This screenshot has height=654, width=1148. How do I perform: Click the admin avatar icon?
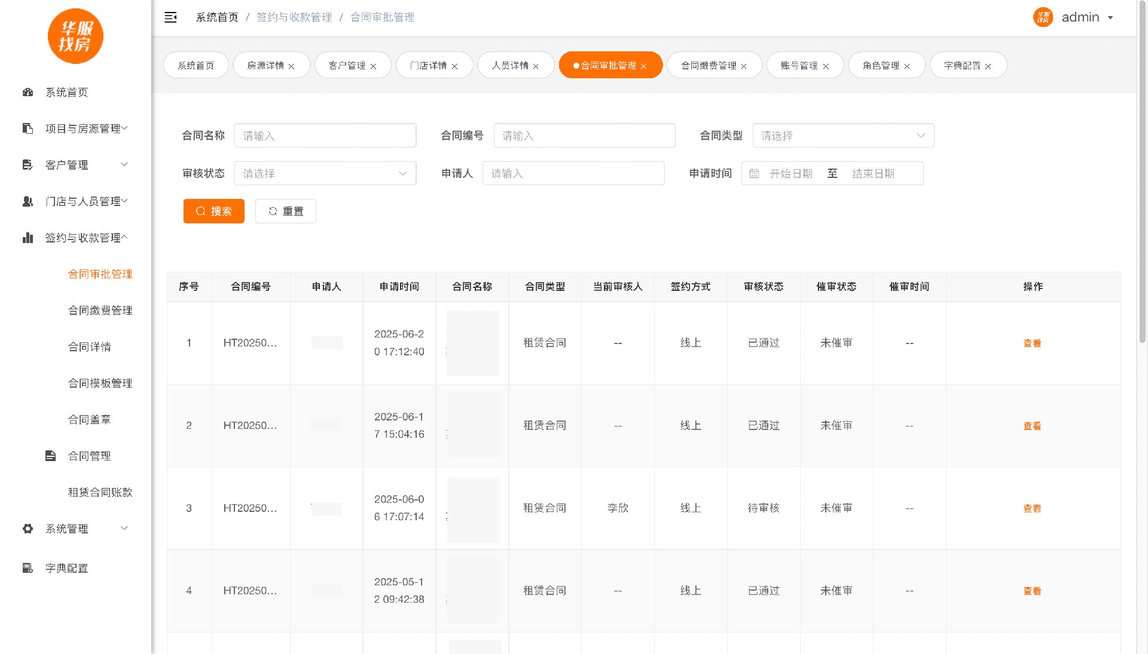coord(1043,17)
